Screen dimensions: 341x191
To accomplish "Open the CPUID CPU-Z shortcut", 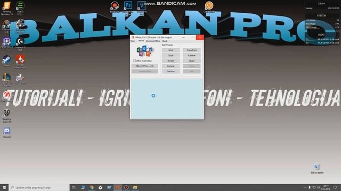I will tap(6, 43).
